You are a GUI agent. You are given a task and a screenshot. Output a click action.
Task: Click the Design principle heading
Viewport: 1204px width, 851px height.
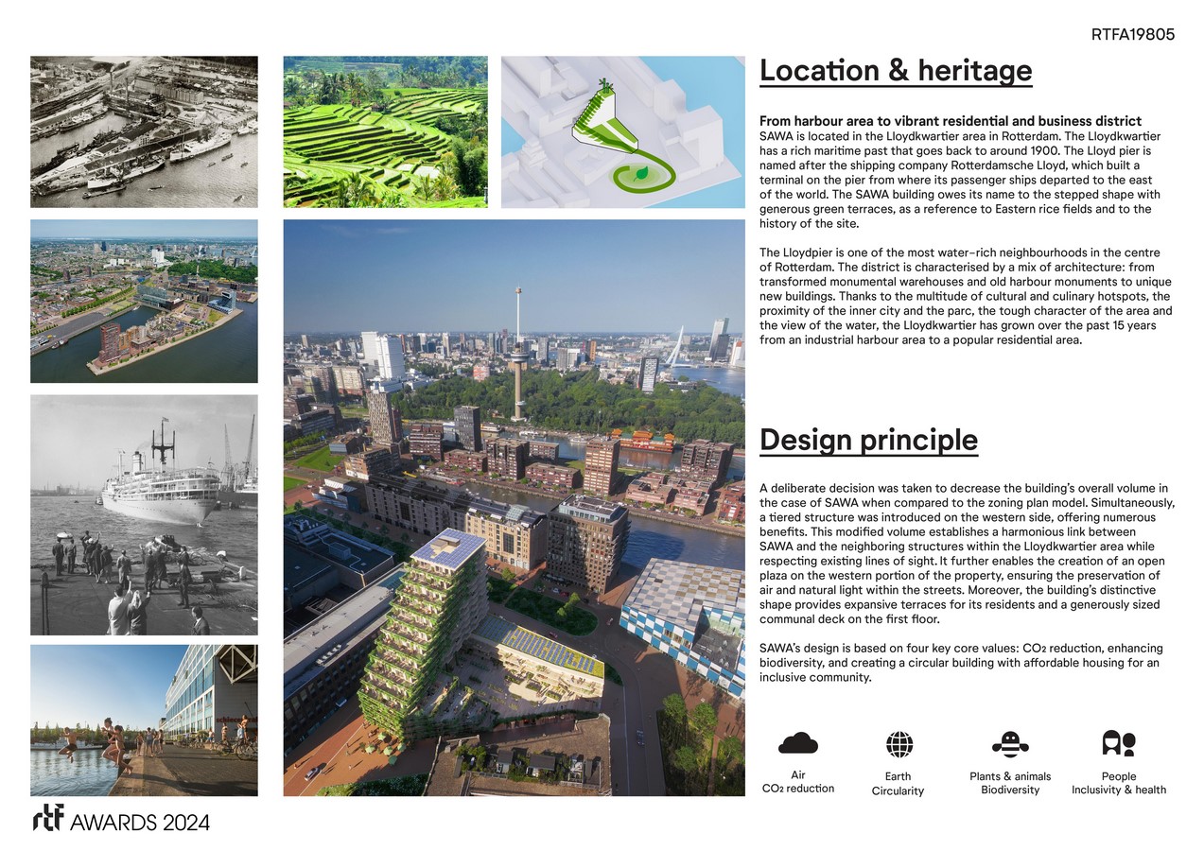point(867,440)
